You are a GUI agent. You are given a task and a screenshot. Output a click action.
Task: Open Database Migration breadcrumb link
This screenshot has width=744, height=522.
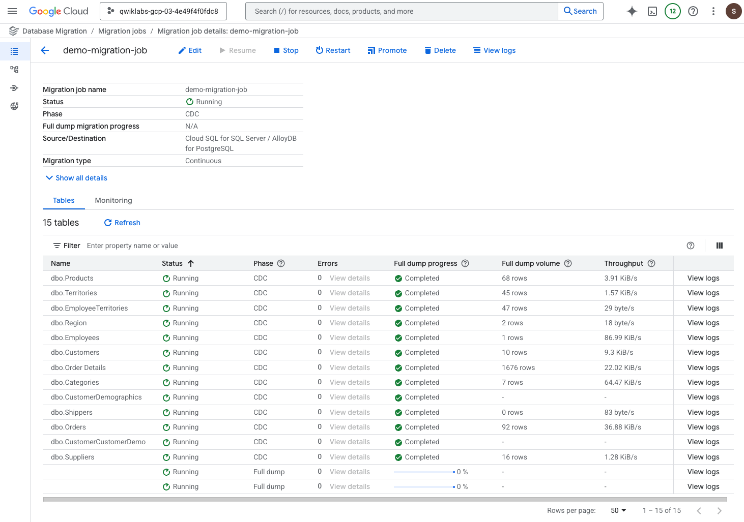(x=54, y=31)
